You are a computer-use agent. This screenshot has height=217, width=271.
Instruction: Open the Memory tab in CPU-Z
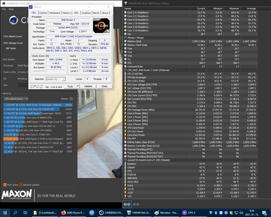[67, 13]
